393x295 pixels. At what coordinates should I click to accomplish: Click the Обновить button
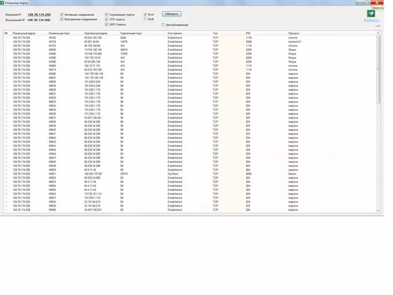172,14
